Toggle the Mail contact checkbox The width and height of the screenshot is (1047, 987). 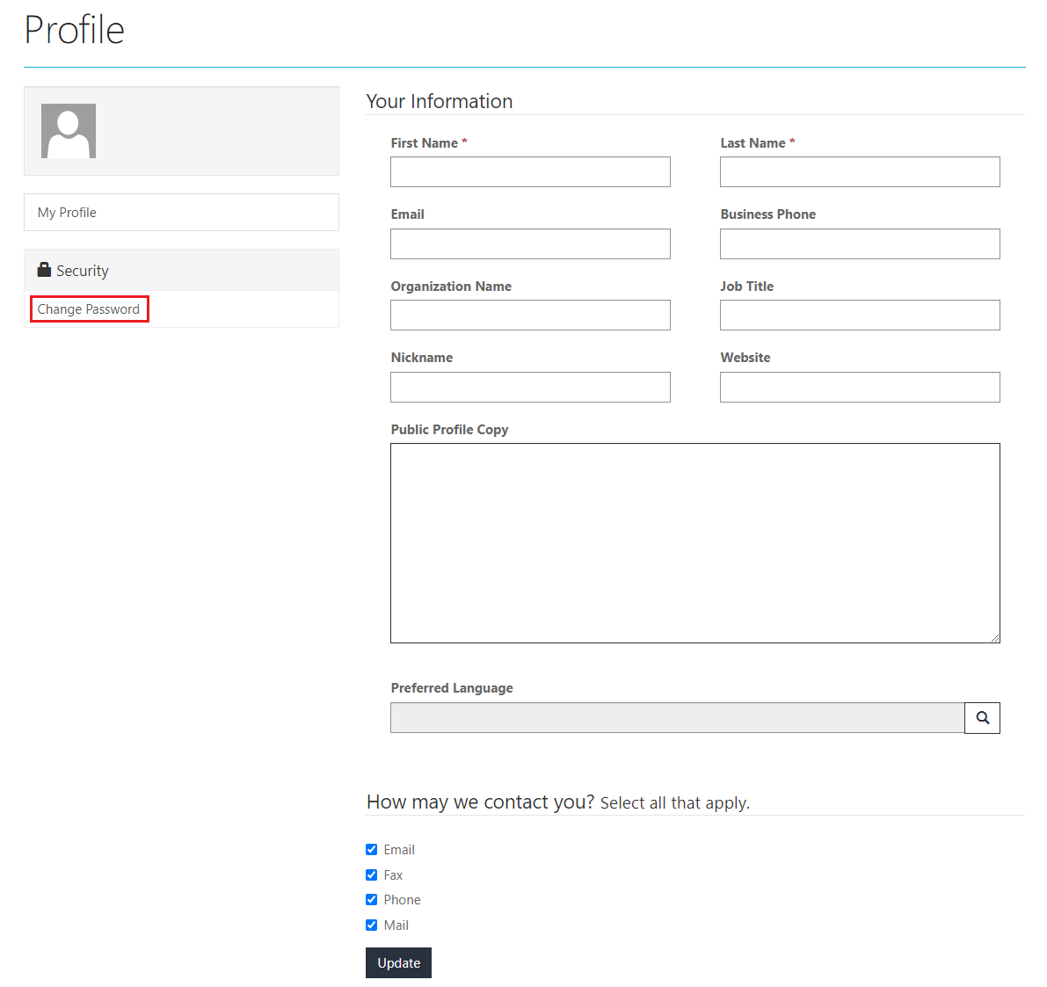371,925
